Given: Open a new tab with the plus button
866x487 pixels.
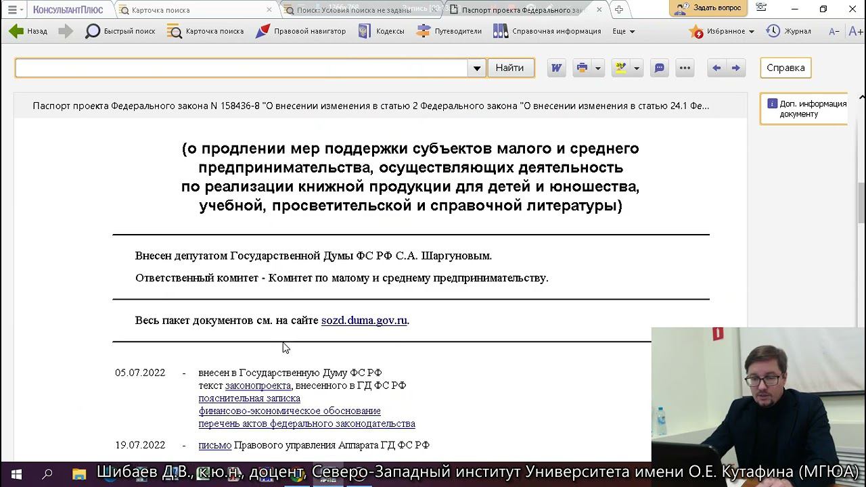Looking at the screenshot, I should pos(618,9).
